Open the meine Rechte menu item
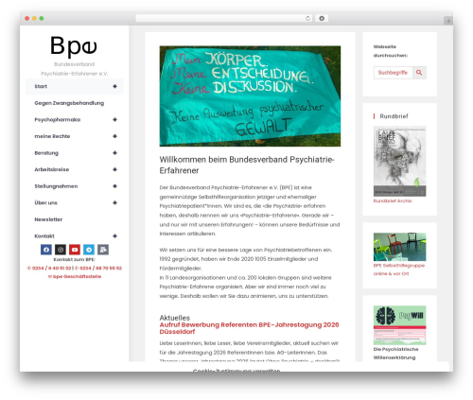Screen dimensions: 473x400 pyautogui.click(x=52, y=136)
